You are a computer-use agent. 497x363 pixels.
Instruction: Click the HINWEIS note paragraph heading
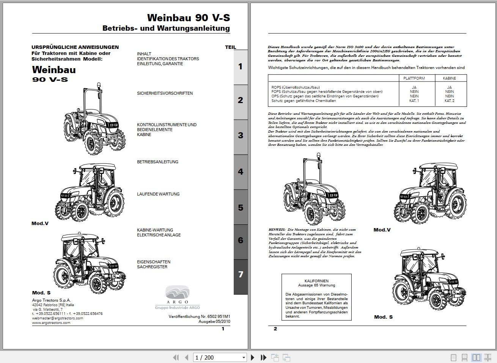click(277, 230)
